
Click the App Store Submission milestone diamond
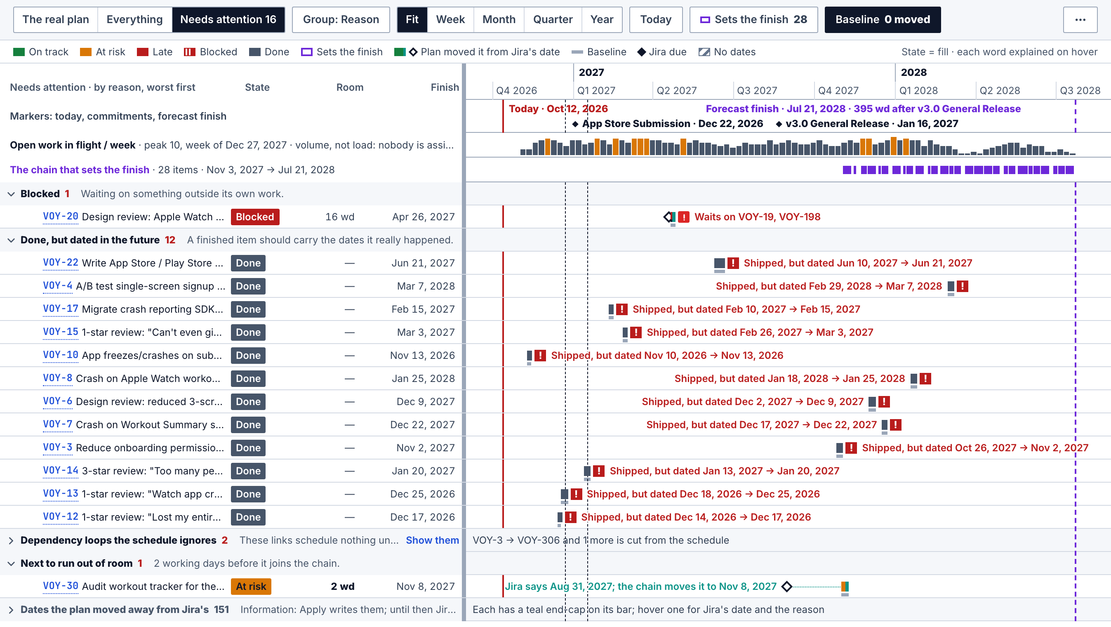click(x=575, y=124)
